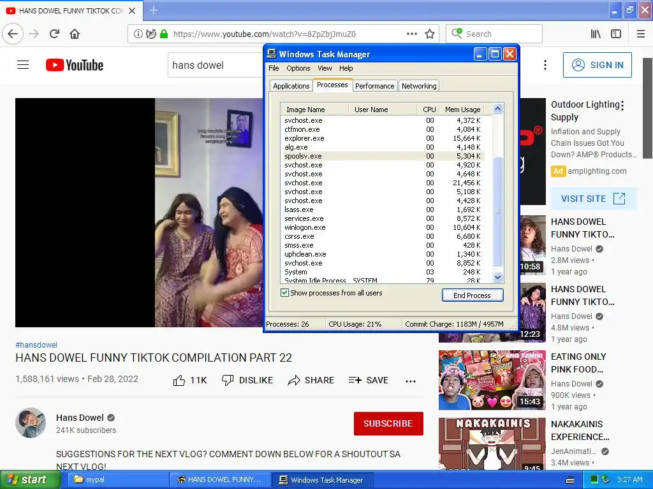Uncheck Show processes from all users
The width and height of the screenshot is (653, 489).
pyautogui.click(x=284, y=293)
